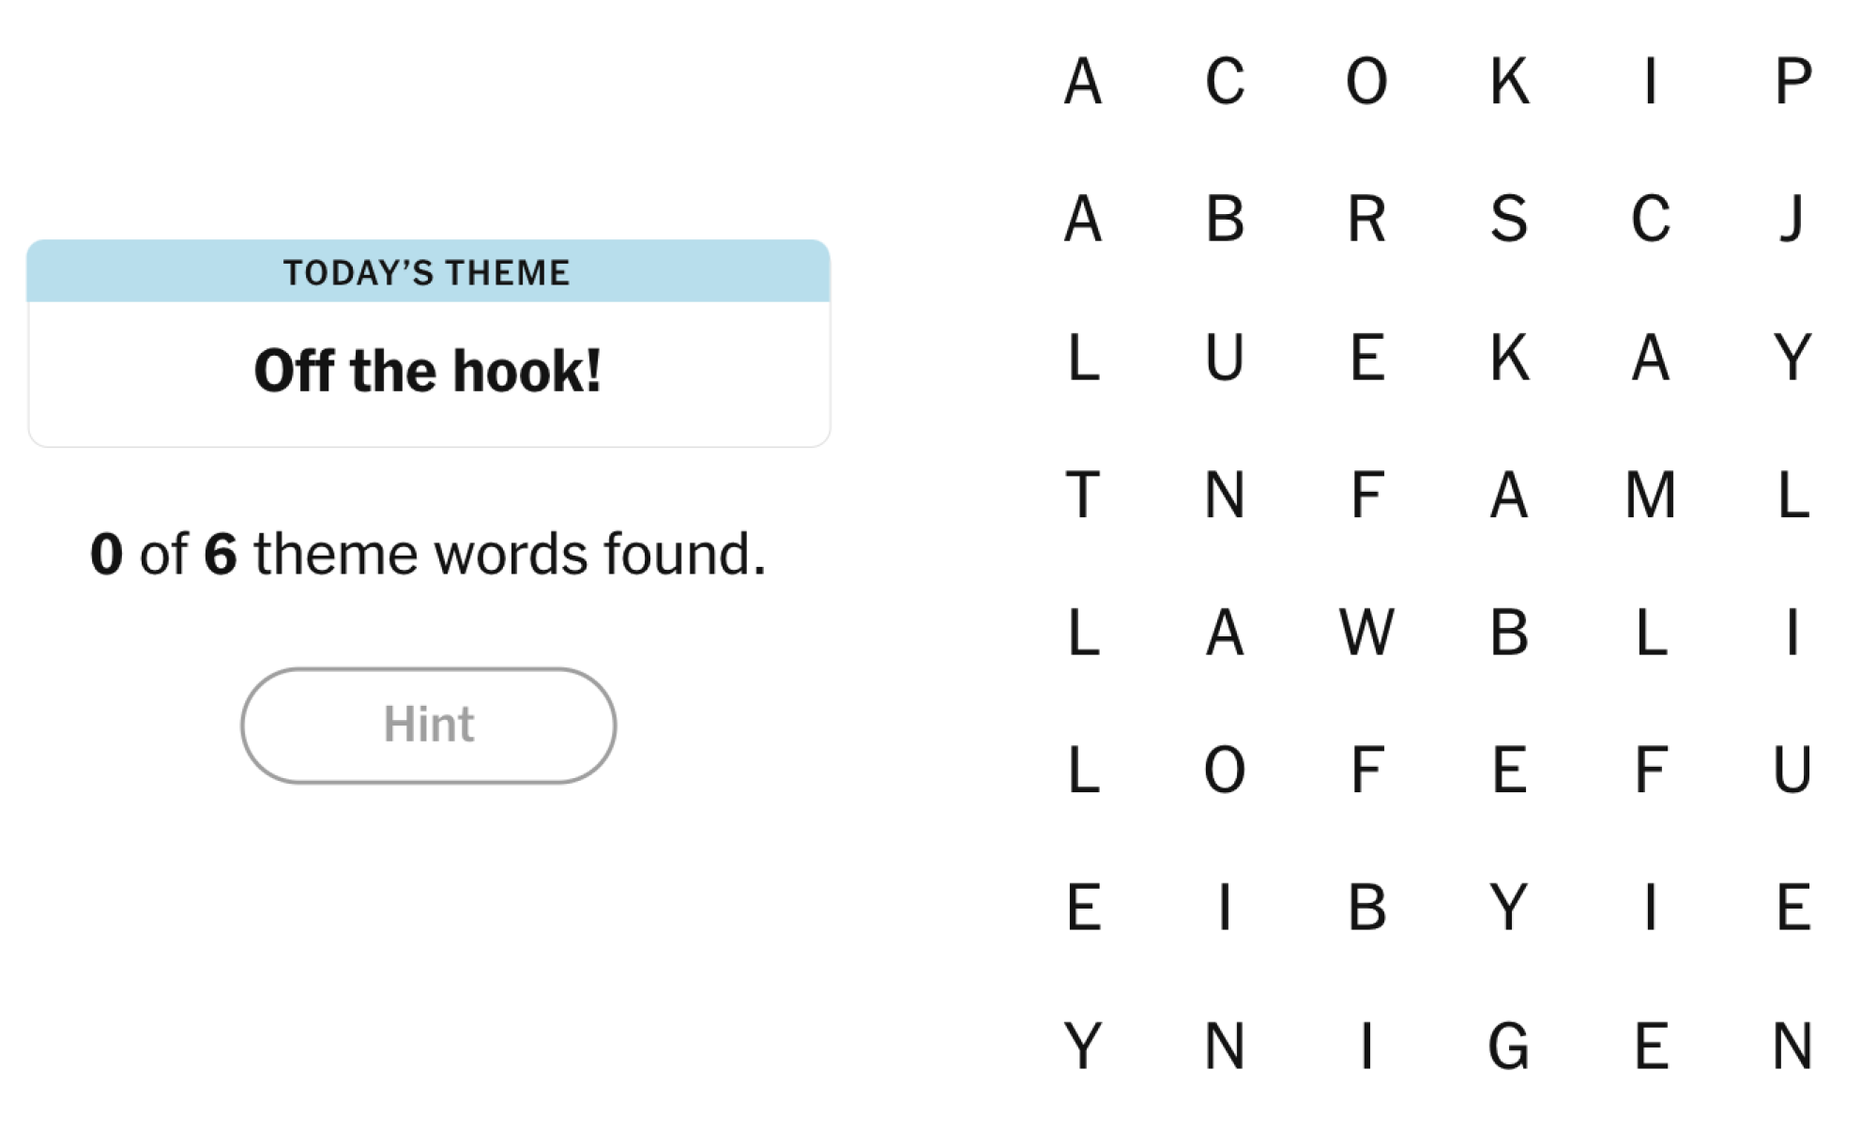Click the "Off the hook!" theme title
The image size is (1876, 1131).
(428, 371)
